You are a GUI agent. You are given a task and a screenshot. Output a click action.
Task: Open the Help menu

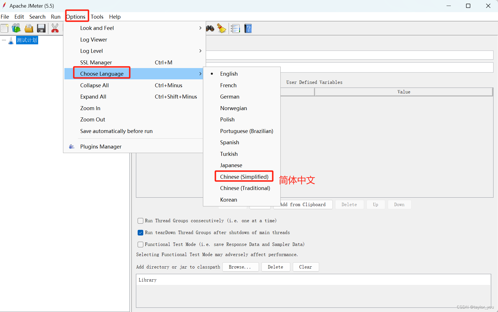pyautogui.click(x=115, y=17)
